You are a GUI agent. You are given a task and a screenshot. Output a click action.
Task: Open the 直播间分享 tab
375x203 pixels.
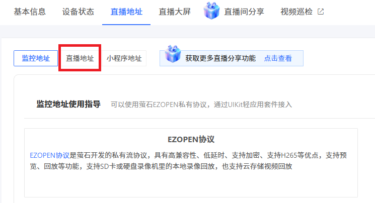pos(244,12)
